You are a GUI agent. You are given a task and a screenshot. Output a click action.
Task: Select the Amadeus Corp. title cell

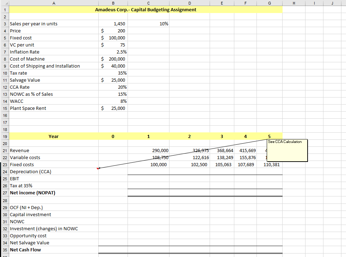[146, 10]
